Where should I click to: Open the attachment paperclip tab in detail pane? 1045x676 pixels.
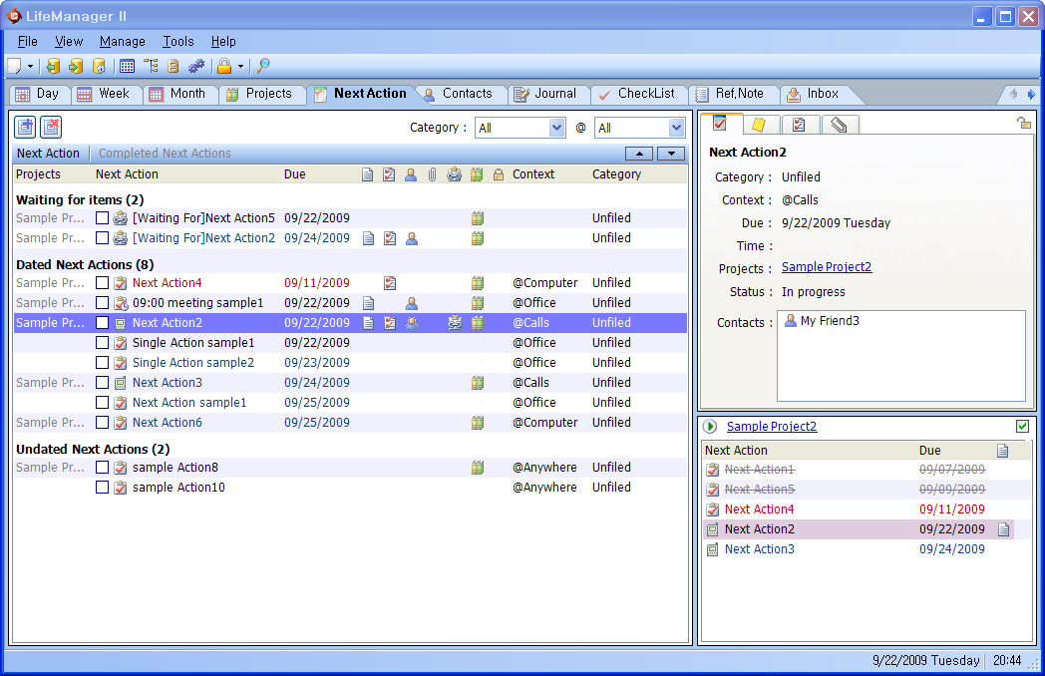[839, 125]
